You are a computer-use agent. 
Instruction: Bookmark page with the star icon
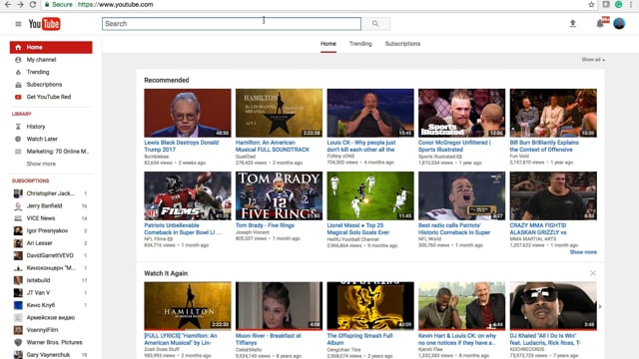point(591,4)
